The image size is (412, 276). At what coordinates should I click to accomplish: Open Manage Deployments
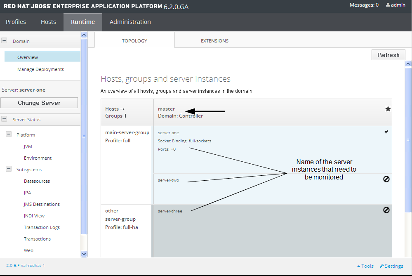(x=40, y=69)
